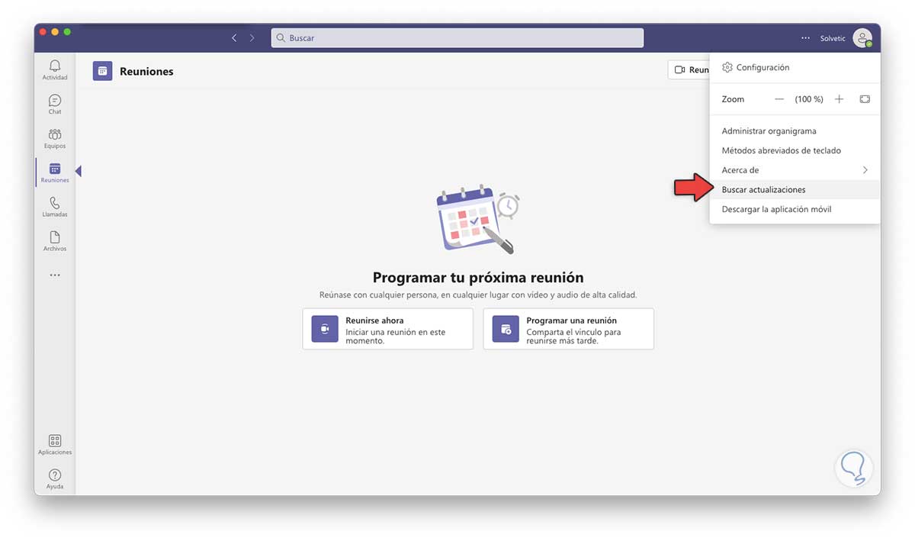Open the Llamadas phone icon
The height and width of the screenshot is (541, 915).
click(55, 204)
